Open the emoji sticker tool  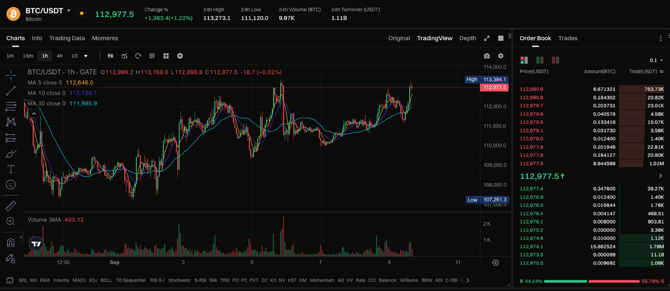coord(11,184)
